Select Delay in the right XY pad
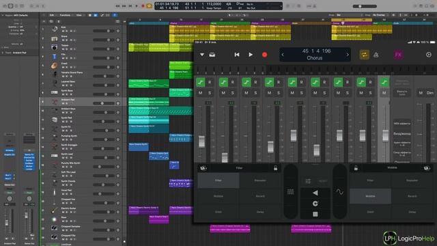The image size is (437, 246). [x=412, y=212]
